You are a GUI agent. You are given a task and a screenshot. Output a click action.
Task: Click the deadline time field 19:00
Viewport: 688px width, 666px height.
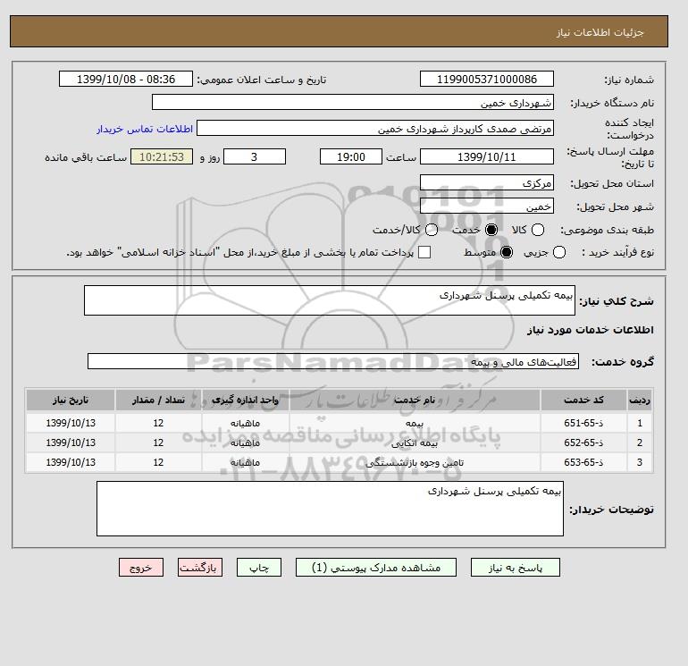point(351,156)
